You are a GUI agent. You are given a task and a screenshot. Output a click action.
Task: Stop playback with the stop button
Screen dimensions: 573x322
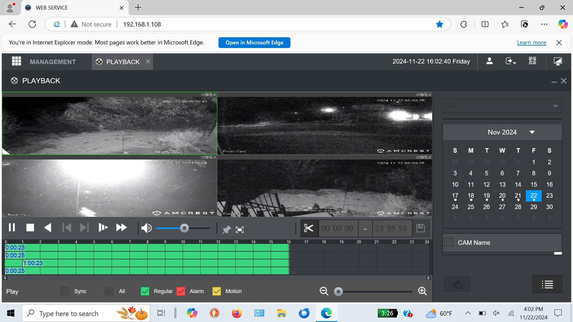click(x=30, y=228)
